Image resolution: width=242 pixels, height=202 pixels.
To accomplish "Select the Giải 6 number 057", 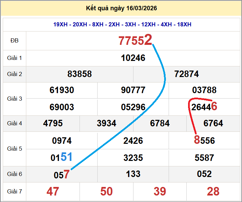I will pos(62,175).
